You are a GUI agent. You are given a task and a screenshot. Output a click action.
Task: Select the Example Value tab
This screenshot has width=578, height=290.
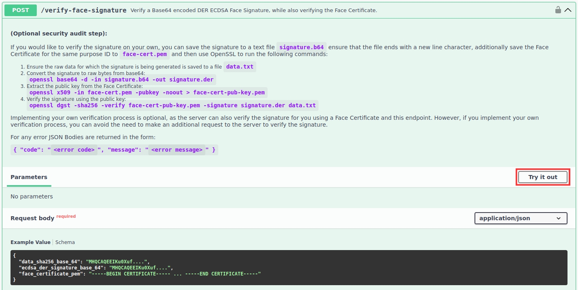tap(30, 242)
